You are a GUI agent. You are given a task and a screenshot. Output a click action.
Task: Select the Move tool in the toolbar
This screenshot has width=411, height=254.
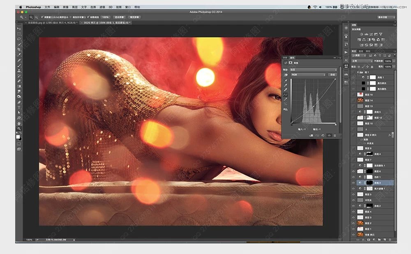tap(19, 29)
